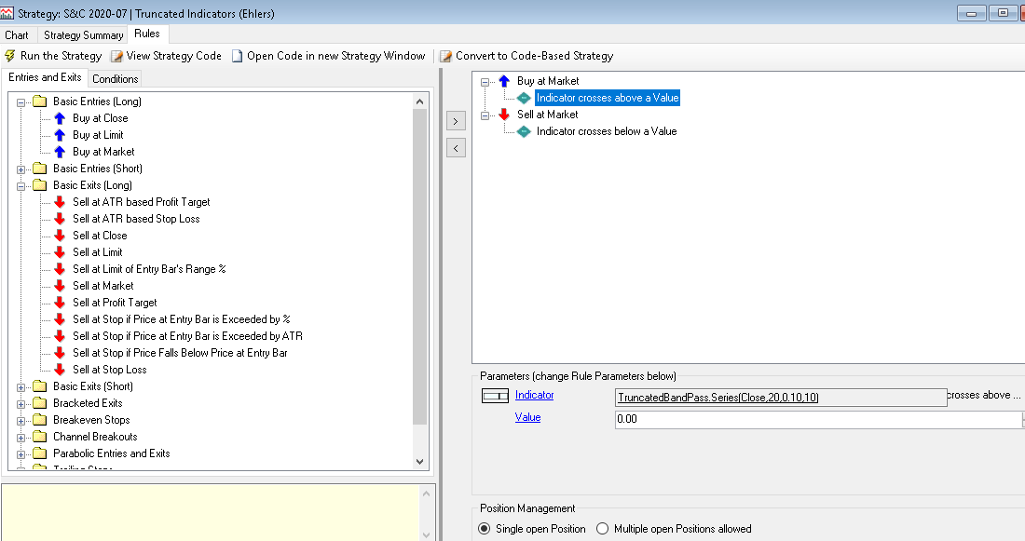Screen dimensions: 1025x541
Task: Click Convert to Code-Based Strategy icon
Action: [x=446, y=56]
